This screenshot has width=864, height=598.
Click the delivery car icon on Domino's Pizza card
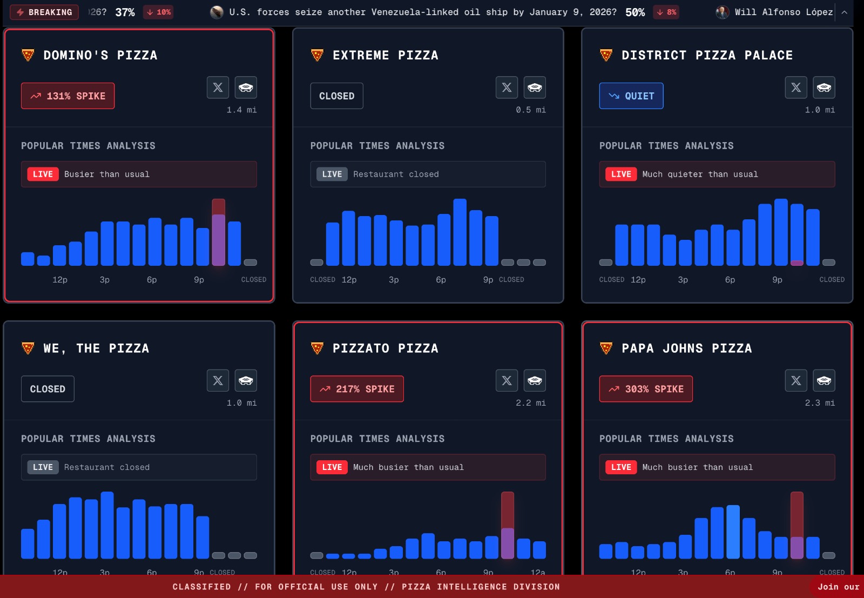click(x=246, y=88)
